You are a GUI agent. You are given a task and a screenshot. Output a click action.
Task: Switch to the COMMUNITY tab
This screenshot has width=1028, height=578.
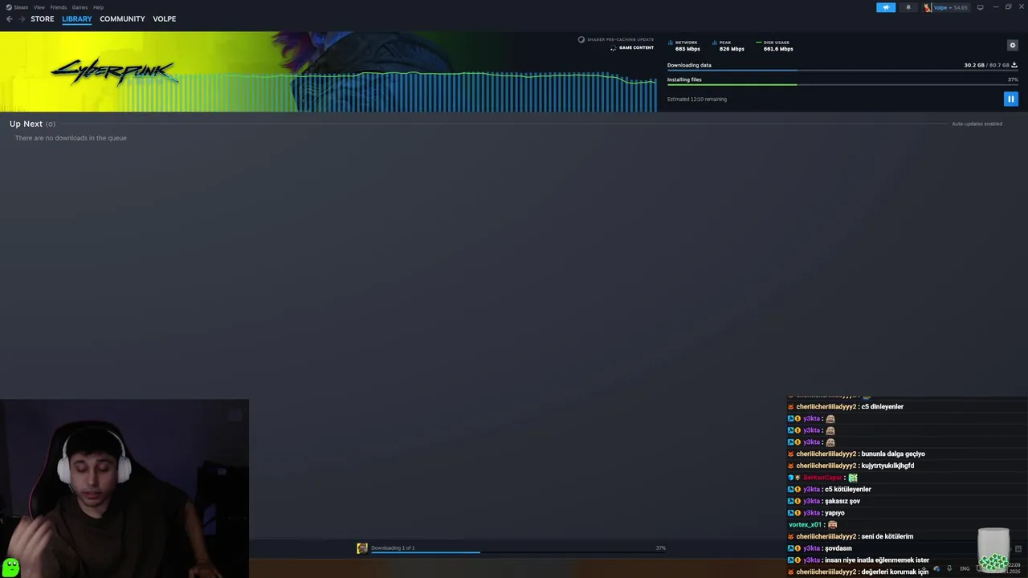122,18
